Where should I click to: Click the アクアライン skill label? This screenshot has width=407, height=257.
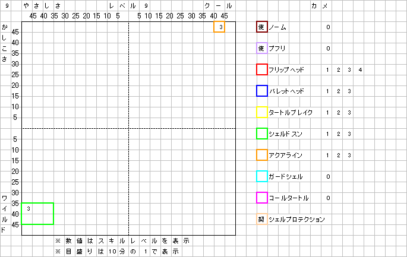coord(286,156)
